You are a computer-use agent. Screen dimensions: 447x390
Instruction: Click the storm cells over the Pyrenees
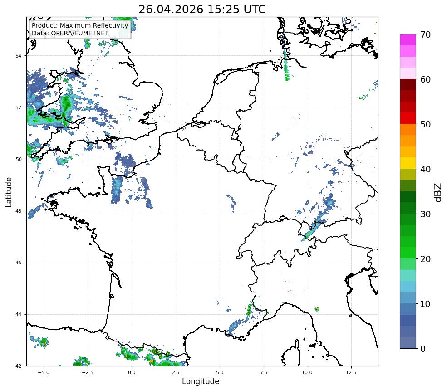click(151, 356)
